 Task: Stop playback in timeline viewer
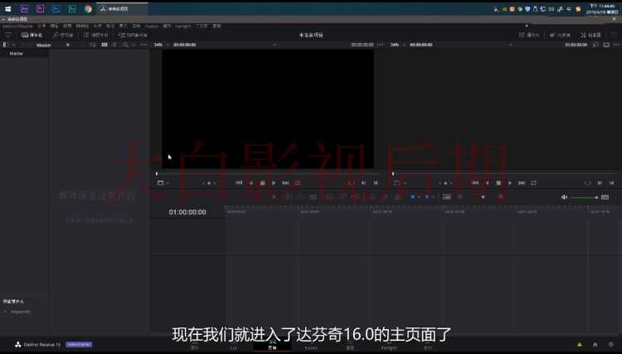click(x=498, y=183)
